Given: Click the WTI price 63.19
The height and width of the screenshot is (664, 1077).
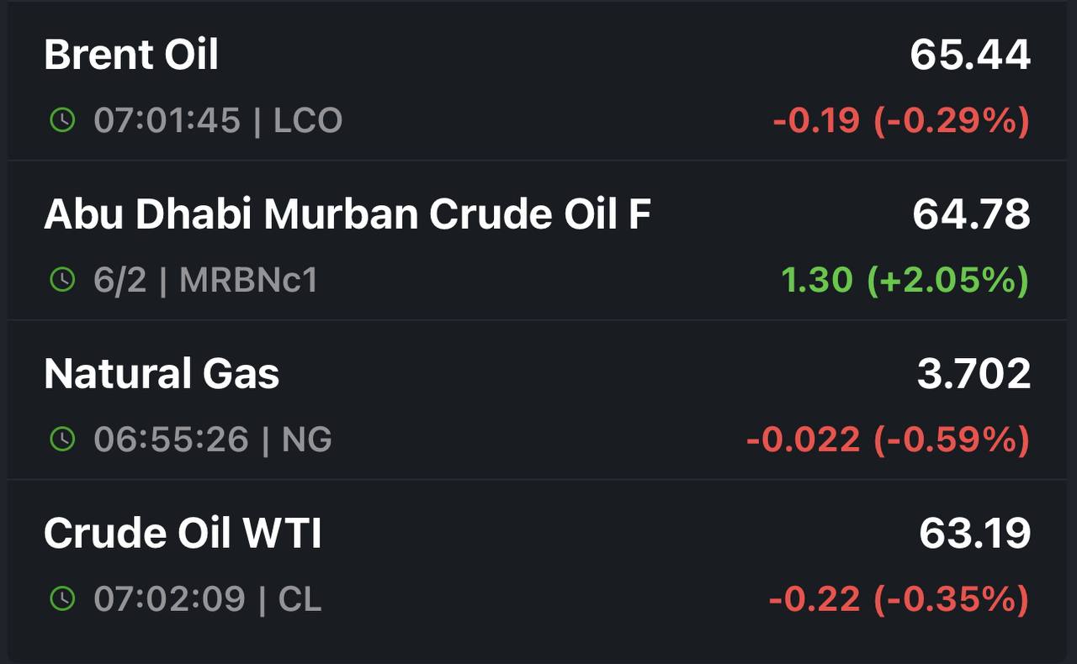Looking at the screenshot, I should pyautogui.click(x=974, y=534).
